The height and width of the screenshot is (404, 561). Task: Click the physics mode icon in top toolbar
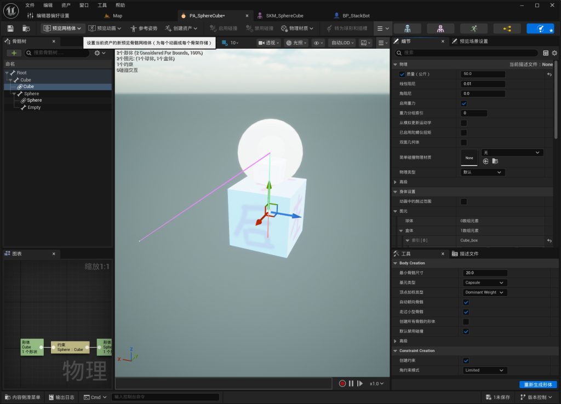click(540, 28)
